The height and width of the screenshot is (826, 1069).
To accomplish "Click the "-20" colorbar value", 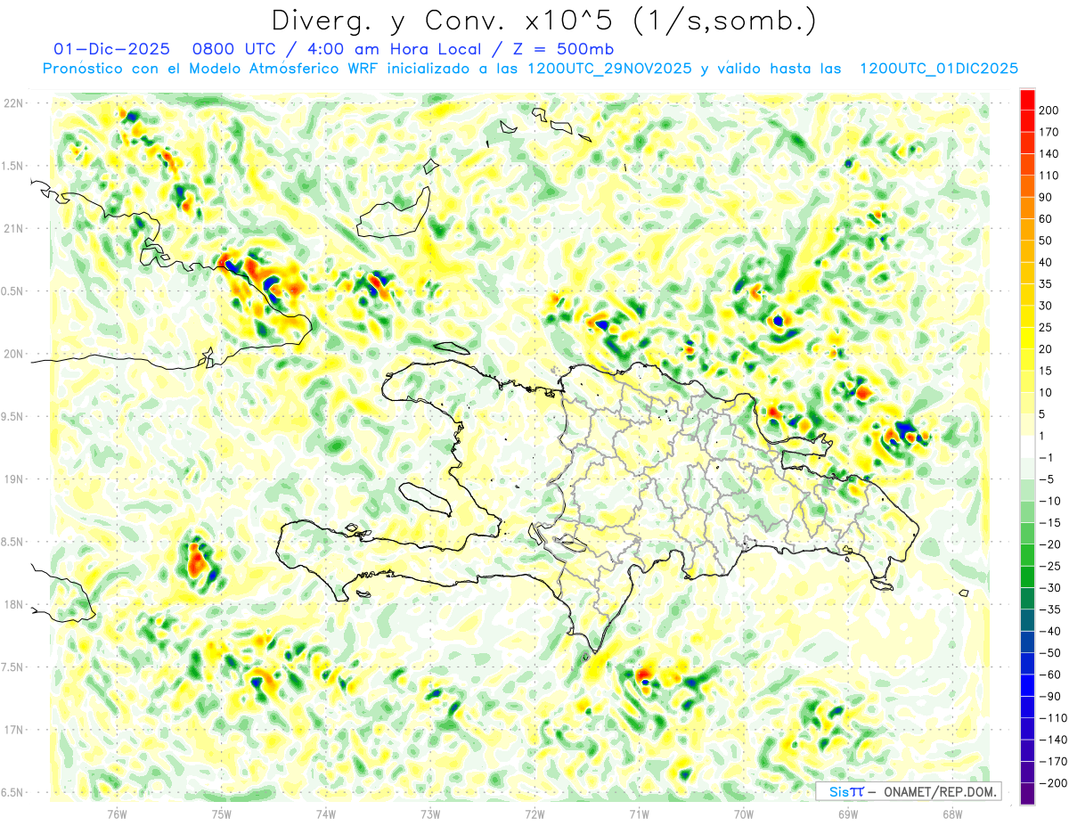I will point(1049,544).
